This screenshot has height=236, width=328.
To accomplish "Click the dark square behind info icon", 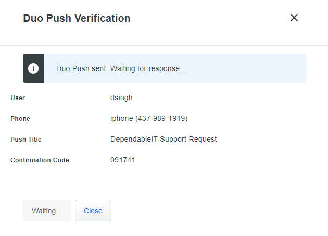I will [33, 68].
